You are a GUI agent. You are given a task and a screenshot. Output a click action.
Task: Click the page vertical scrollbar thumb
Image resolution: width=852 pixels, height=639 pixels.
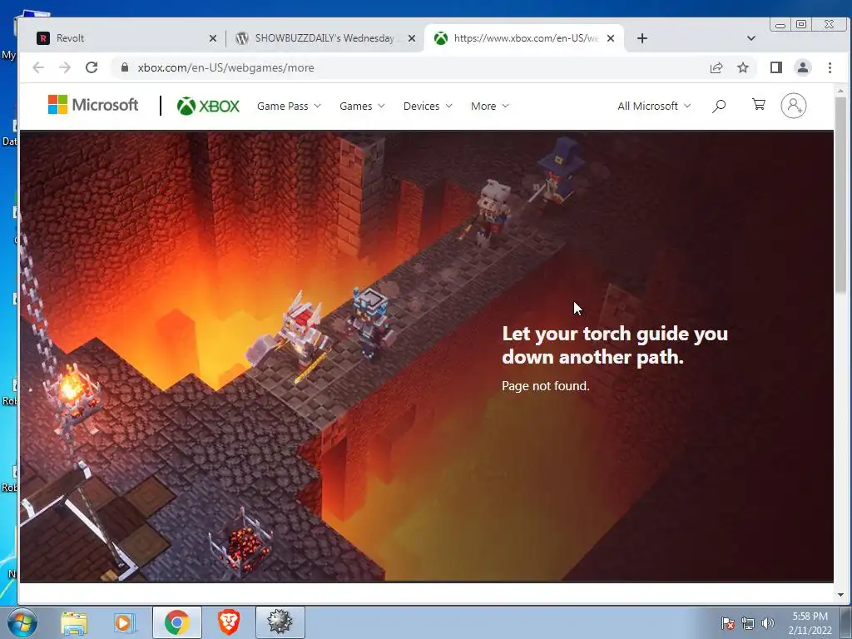tap(840, 196)
